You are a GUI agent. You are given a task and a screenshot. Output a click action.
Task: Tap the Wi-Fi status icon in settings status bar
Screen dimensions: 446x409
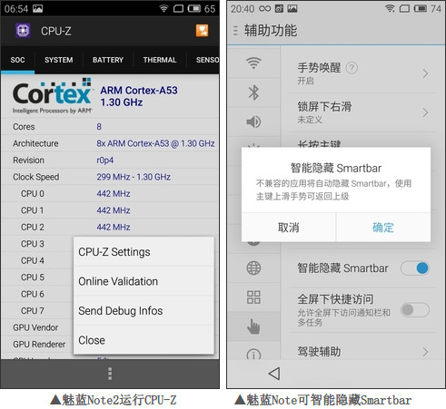coord(390,8)
